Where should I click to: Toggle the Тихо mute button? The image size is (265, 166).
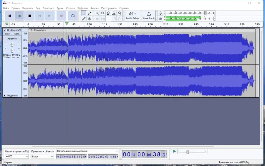[x=7, y=34]
